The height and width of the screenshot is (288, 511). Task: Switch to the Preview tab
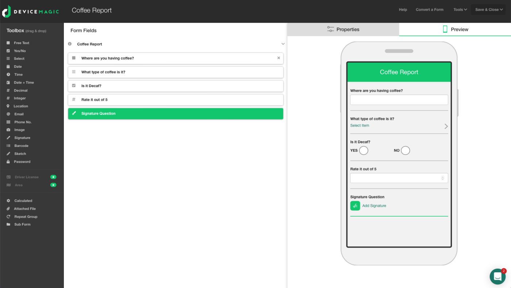coord(455,30)
